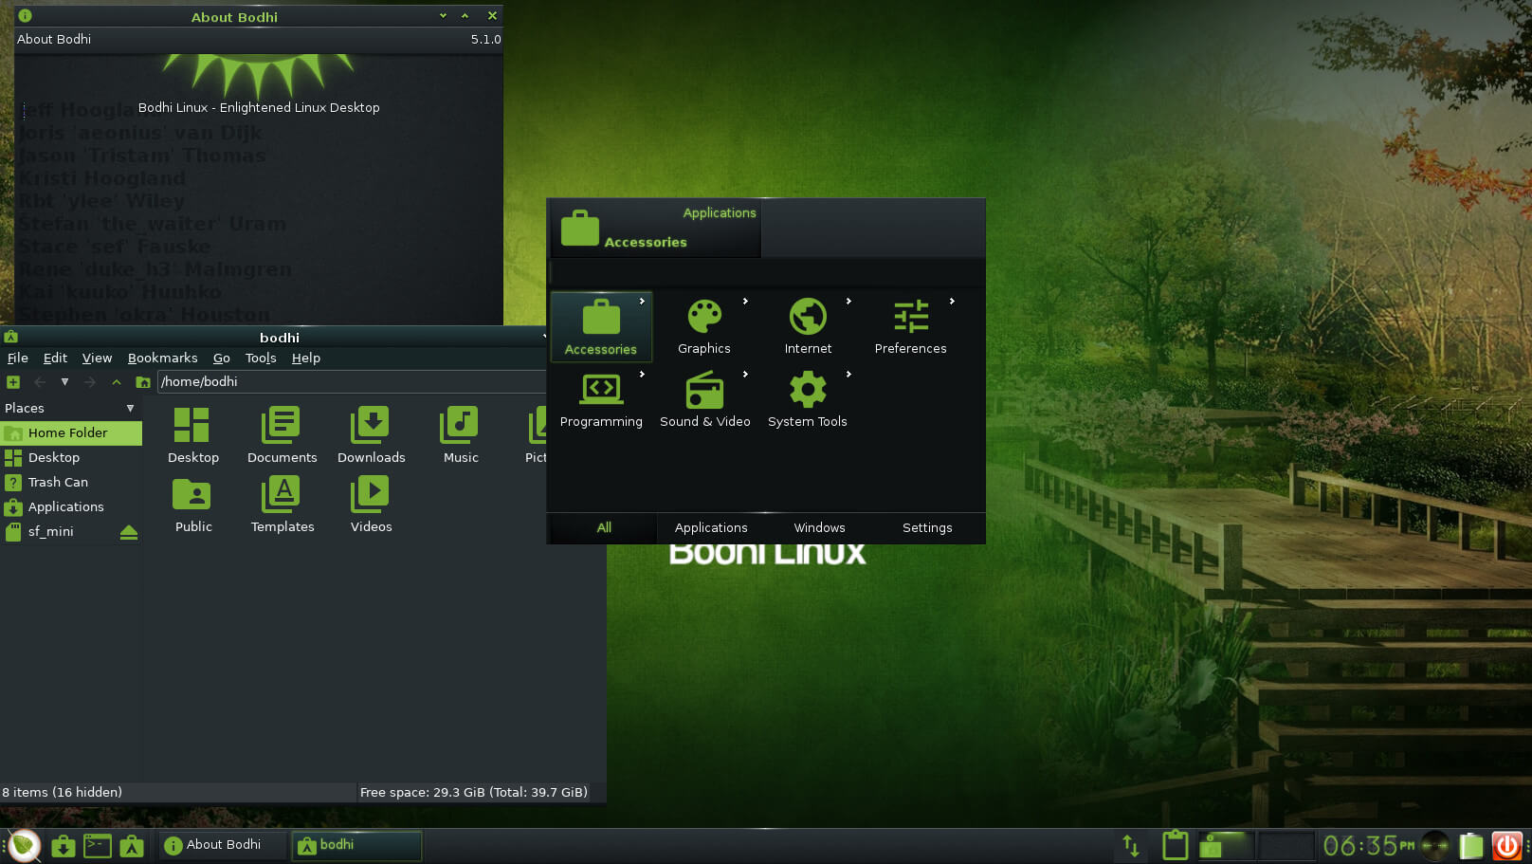Eject the sf_mini volume
This screenshot has height=864, width=1532.
click(129, 532)
